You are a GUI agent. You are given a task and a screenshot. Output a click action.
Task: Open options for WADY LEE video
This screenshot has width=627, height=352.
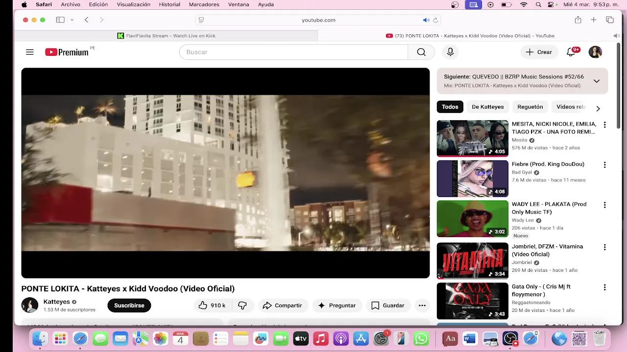604,205
